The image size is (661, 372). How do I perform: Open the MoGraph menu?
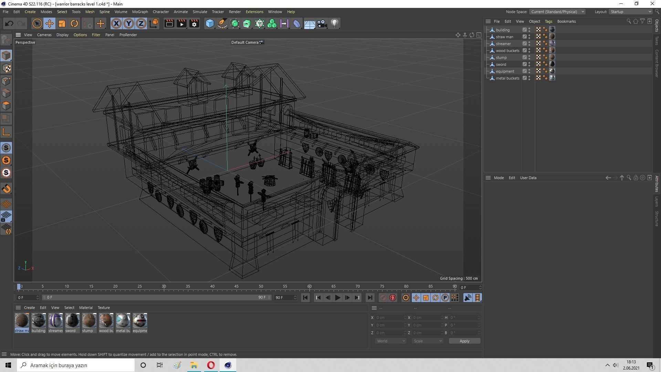point(140,12)
